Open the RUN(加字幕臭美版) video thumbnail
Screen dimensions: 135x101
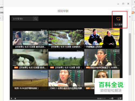tap(30, 80)
